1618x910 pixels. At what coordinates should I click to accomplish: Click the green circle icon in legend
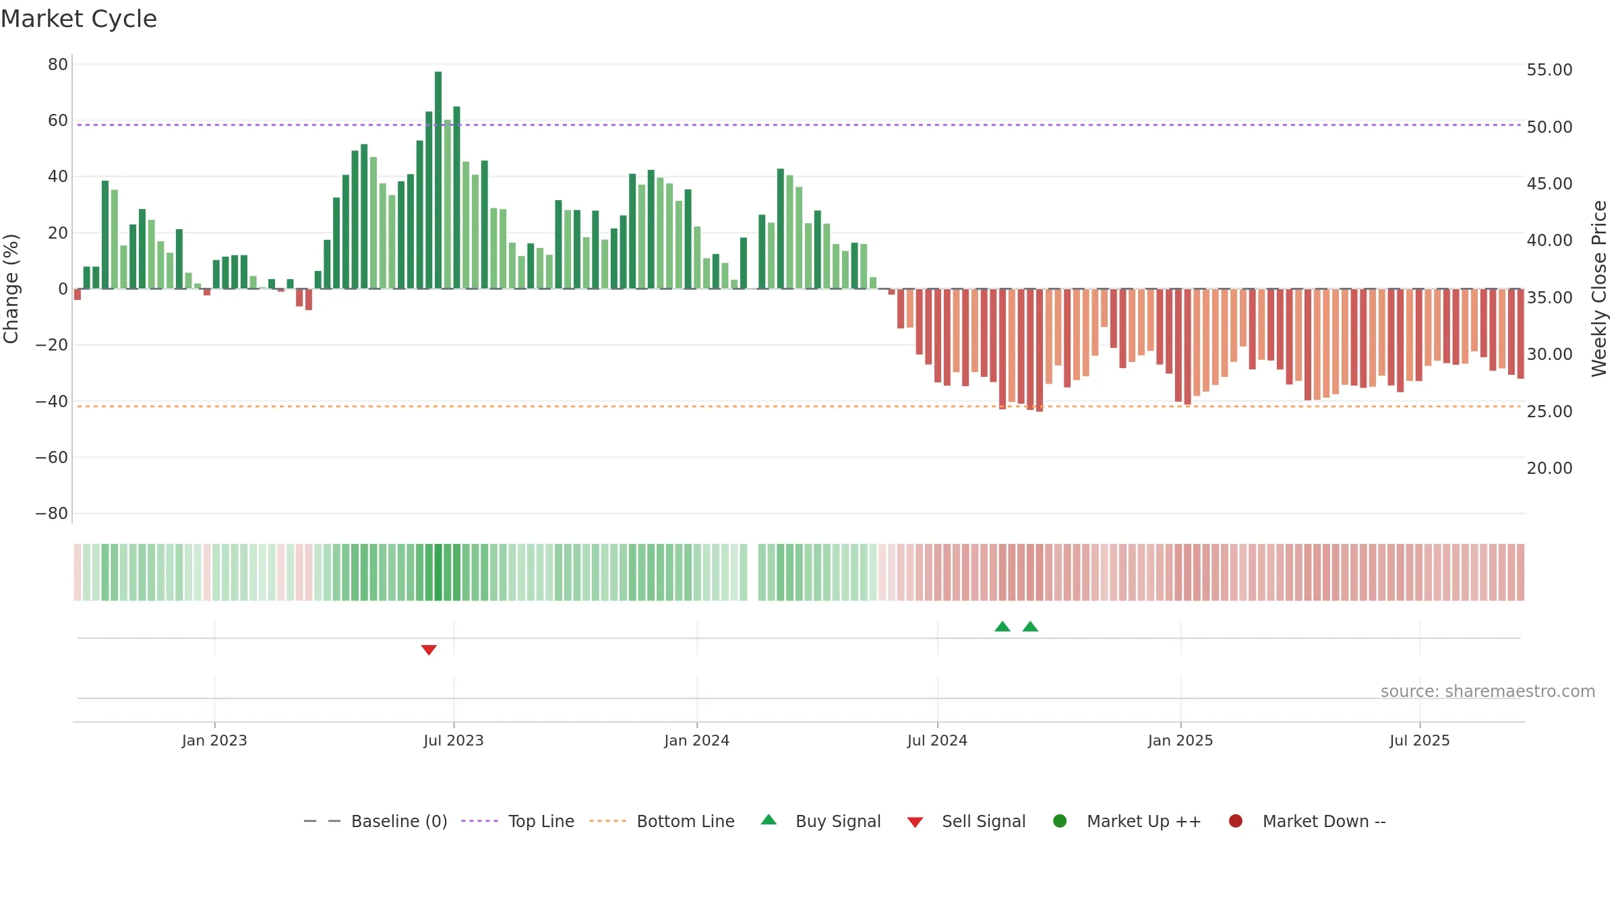click(x=1060, y=821)
